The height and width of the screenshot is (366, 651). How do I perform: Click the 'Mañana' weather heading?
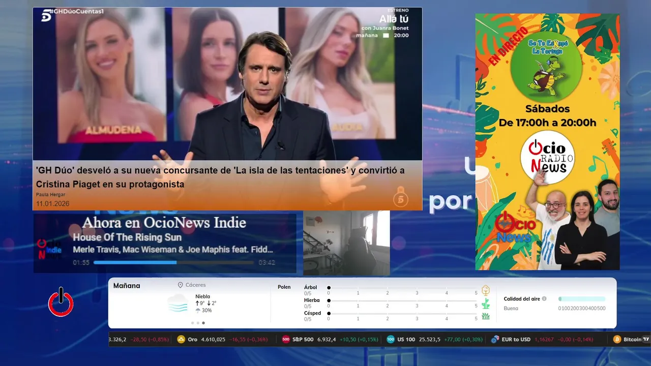[x=127, y=286]
